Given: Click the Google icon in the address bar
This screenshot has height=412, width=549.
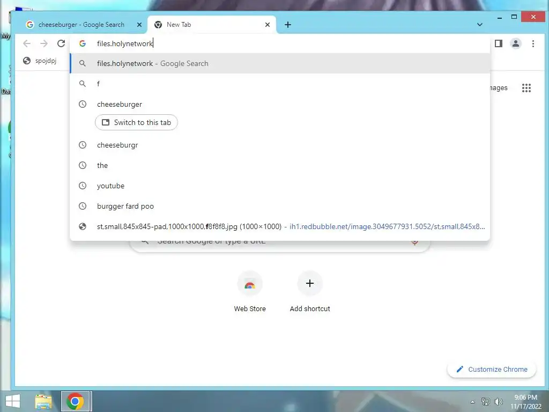Looking at the screenshot, I should pyautogui.click(x=83, y=43).
